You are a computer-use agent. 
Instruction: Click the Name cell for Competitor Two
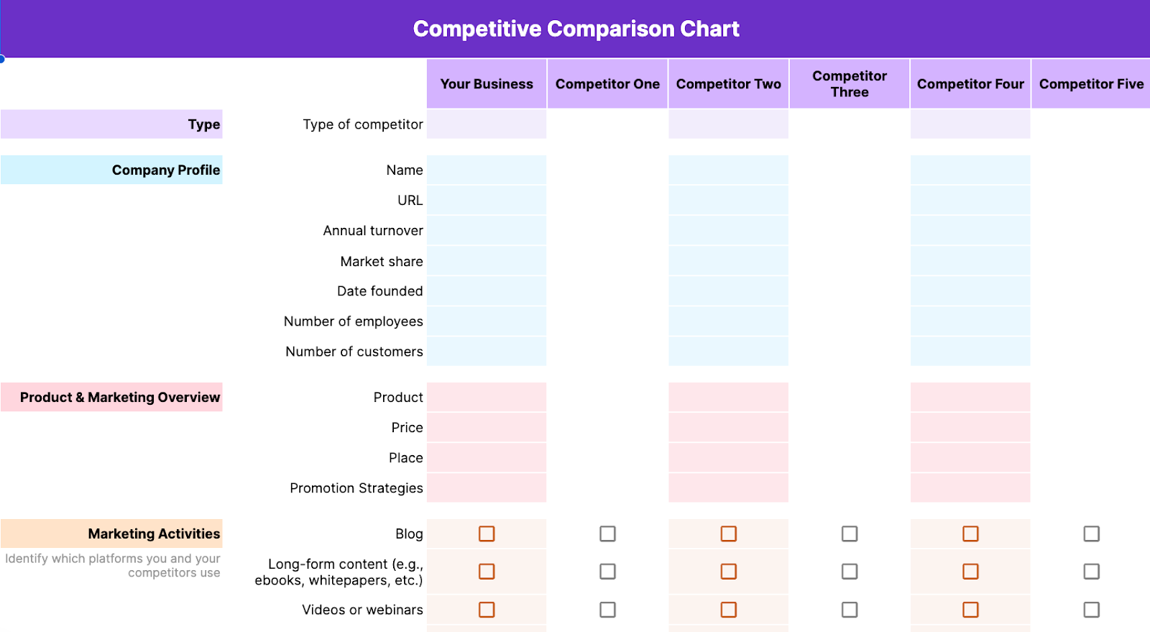[728, 170]
